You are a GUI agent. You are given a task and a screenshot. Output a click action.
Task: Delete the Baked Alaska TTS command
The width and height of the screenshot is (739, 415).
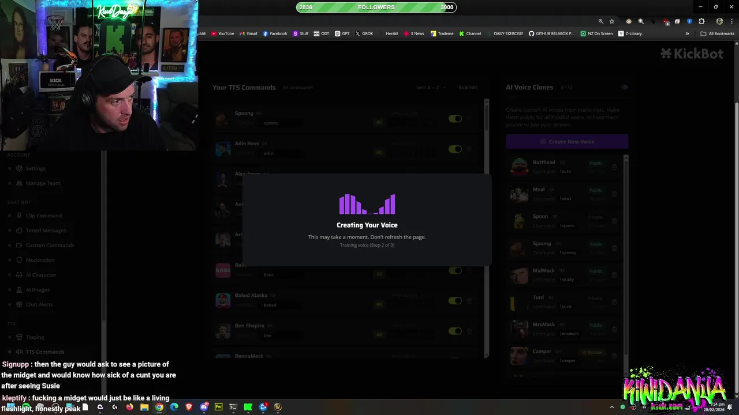pos(469,301)
